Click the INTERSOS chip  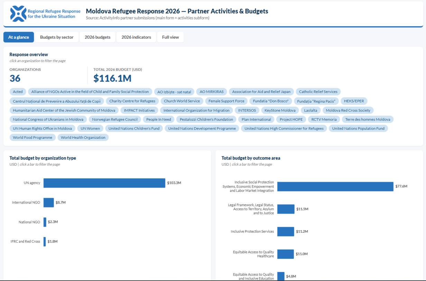click(247, 110)
